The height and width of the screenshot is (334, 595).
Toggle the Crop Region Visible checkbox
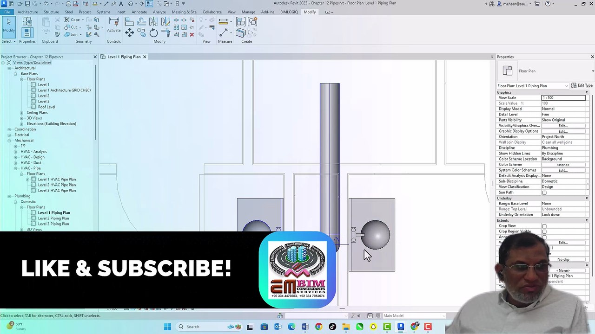(x=544, y=231)
